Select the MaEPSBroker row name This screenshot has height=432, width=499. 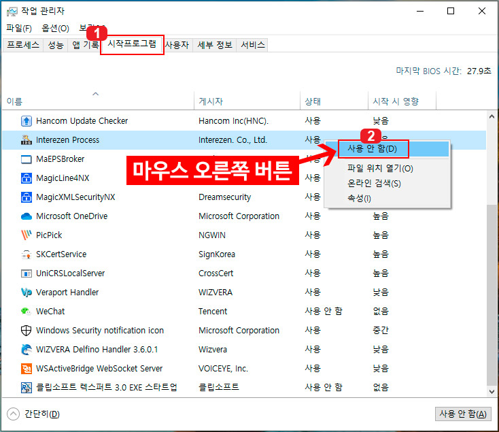click(60, 159)
